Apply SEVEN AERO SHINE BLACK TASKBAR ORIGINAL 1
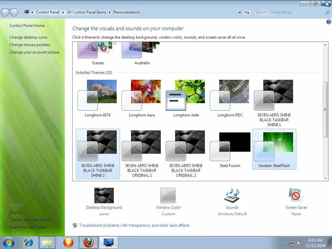Image resolution: width=332 pixels, height=249 pixels. (142, 154)
